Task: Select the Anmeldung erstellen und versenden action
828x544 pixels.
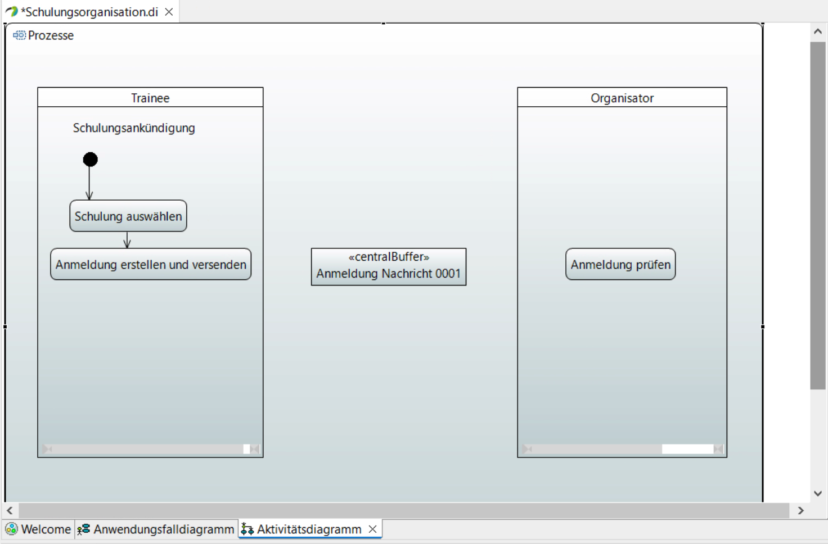Action: click(x=151, y=264)
